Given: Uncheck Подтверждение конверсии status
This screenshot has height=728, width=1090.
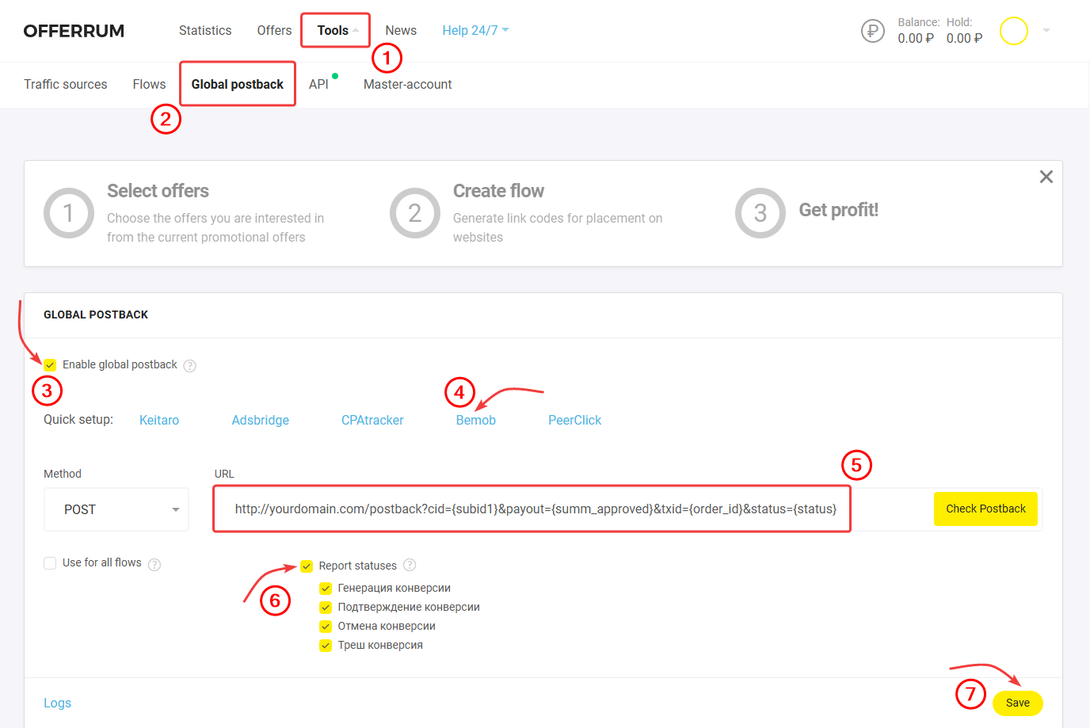Looking at the screenshot, I should pos(326,607).
